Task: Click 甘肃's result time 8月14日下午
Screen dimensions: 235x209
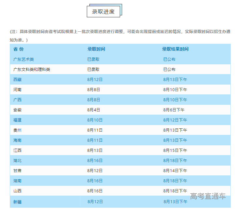Action: [175, 170]
